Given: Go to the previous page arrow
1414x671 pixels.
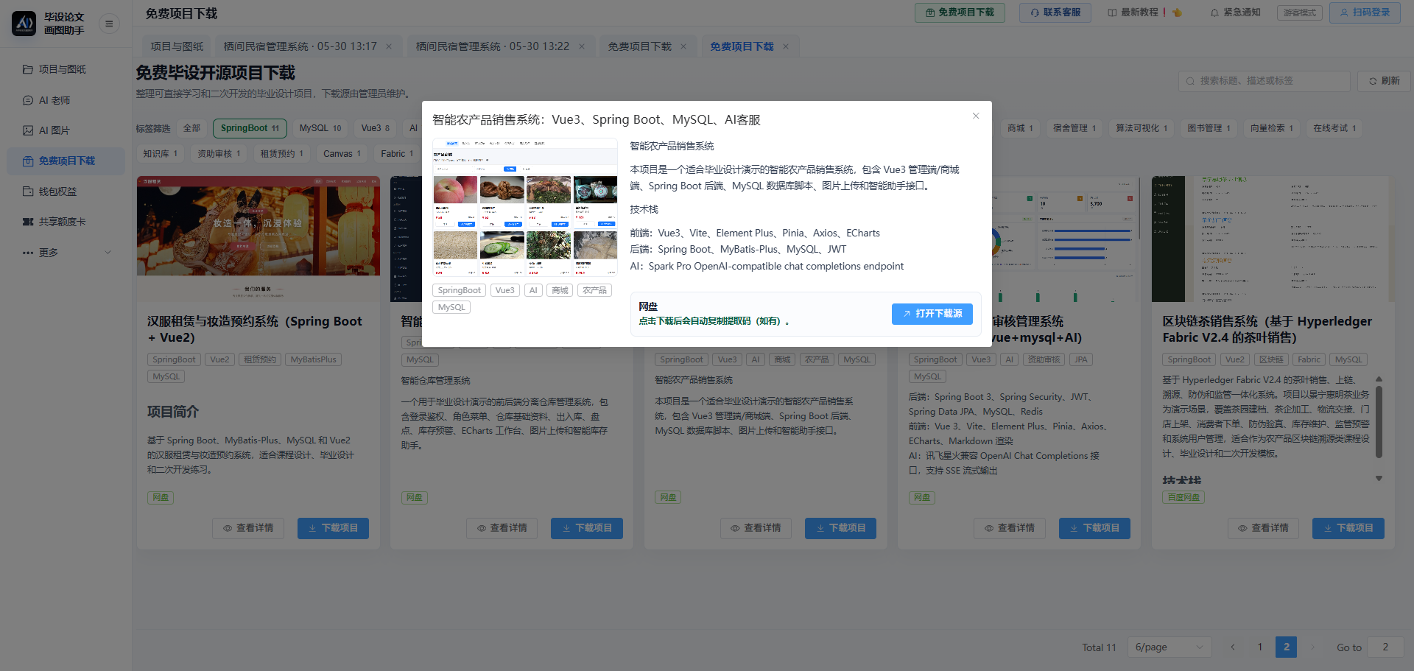Looking at the screenshot, I should pos(1233,647).
